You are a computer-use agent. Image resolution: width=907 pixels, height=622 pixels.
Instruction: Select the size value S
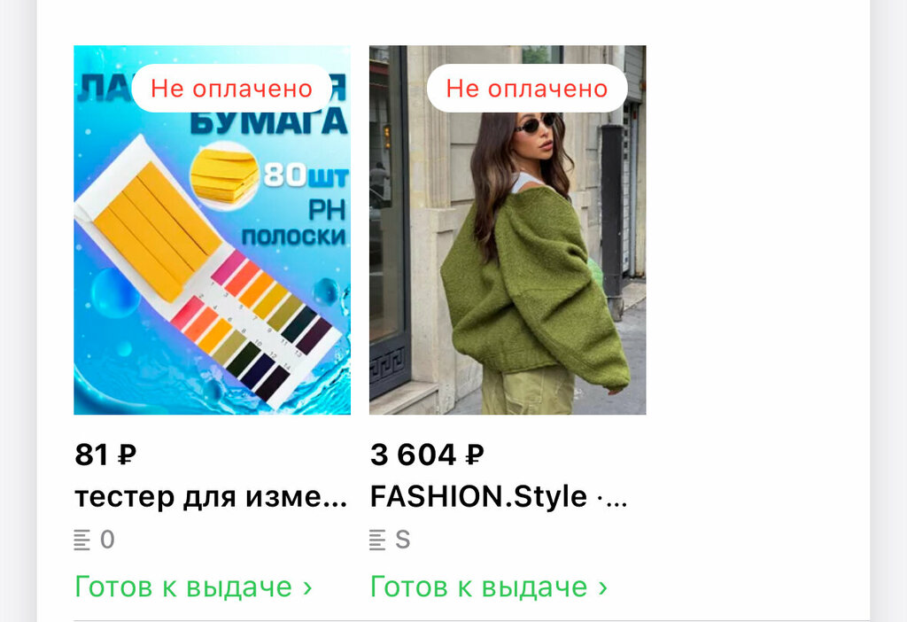[x=403, y=540]
